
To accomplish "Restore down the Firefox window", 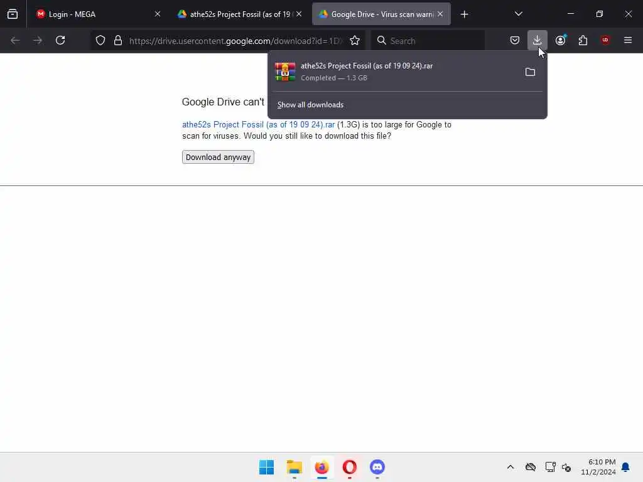I will (x=600, y=14).
